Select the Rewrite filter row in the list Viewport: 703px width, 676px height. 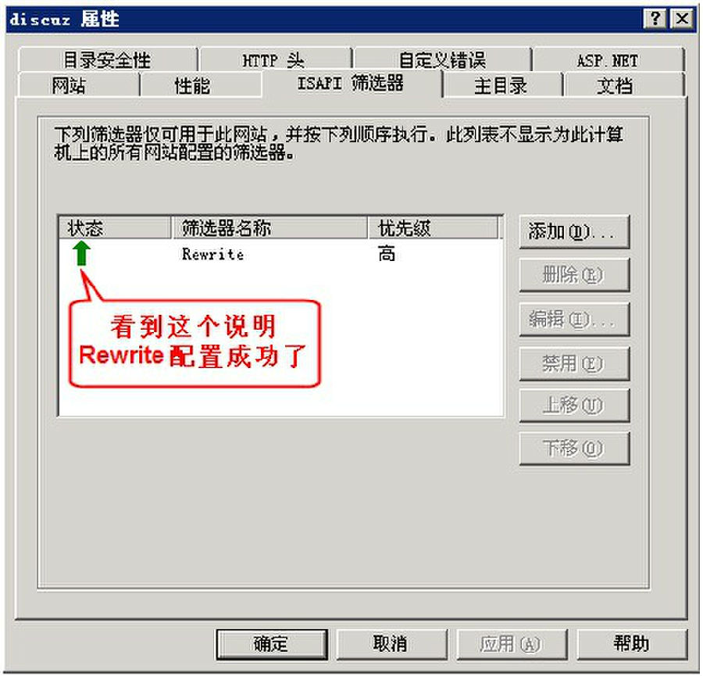click(x=280, y=254)
